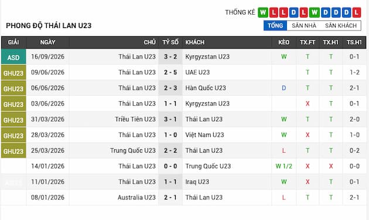Open the Australia U23 team link
Image resolution: width=369 pixels, height=220 pixels.
[x=136, y=197]
